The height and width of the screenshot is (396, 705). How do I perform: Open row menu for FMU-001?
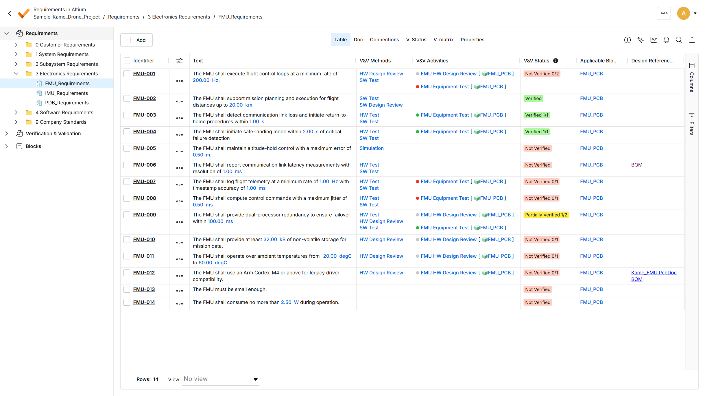point(179,81)
